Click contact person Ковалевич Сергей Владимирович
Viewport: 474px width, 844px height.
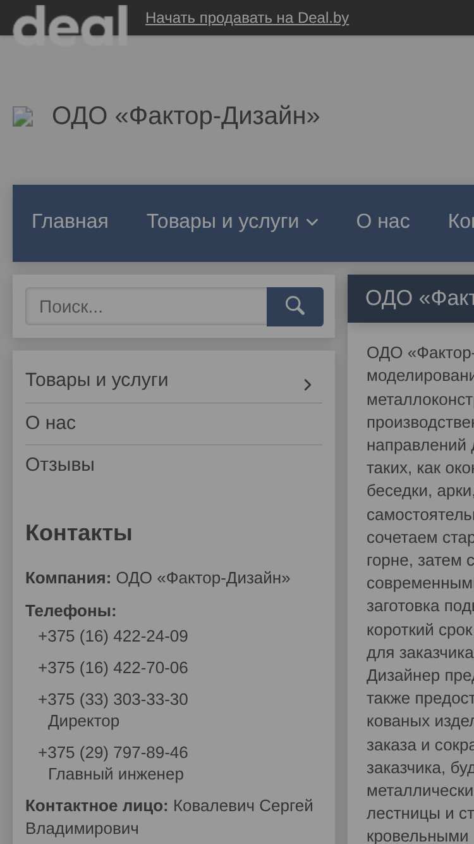click(x=169, y=817)
